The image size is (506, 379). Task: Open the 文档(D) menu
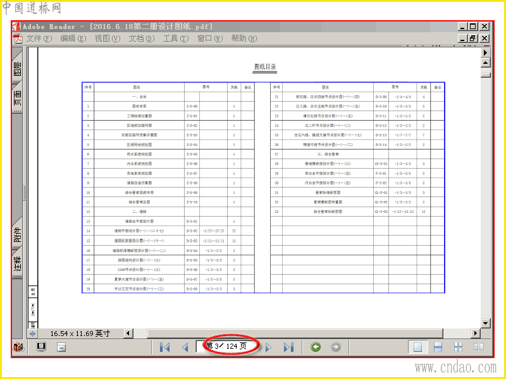(142, 39)
